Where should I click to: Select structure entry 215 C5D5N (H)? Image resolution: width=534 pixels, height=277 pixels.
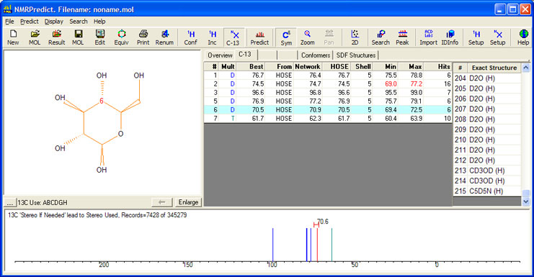487,191
